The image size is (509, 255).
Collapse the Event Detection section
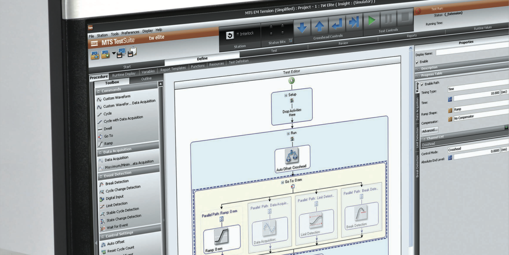click(101, 176)
